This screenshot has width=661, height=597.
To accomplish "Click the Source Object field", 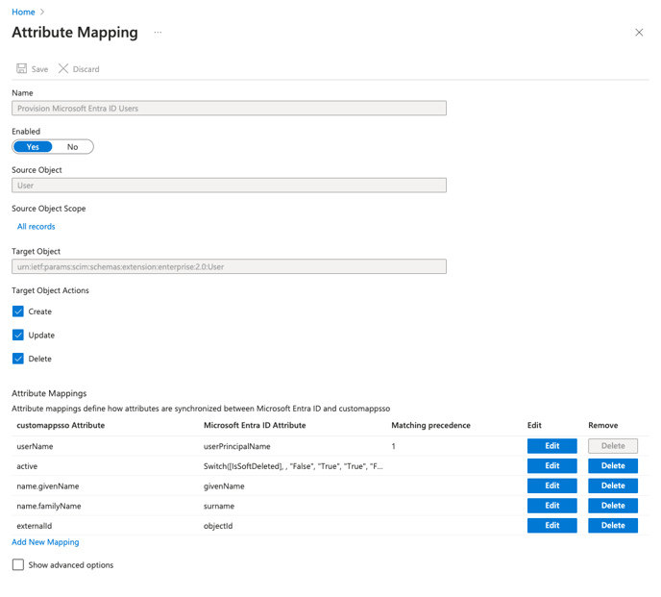I will tap(229, 186).
